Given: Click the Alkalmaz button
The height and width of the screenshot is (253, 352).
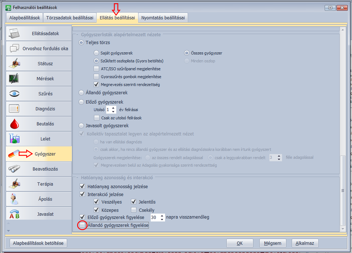Looking at the screenshot, I should pyautogui.click(x=305, y=243).
